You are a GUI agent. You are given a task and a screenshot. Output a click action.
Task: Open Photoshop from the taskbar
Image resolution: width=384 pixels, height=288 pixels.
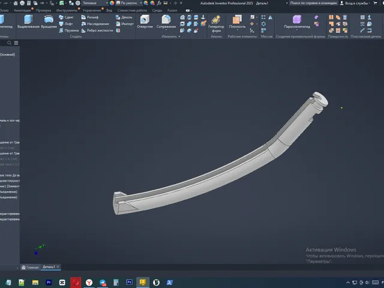(130, 283)
